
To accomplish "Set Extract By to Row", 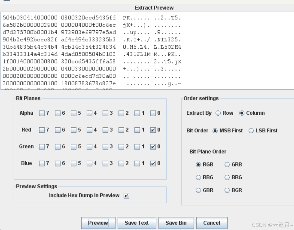I will click(x=218, y=113).
